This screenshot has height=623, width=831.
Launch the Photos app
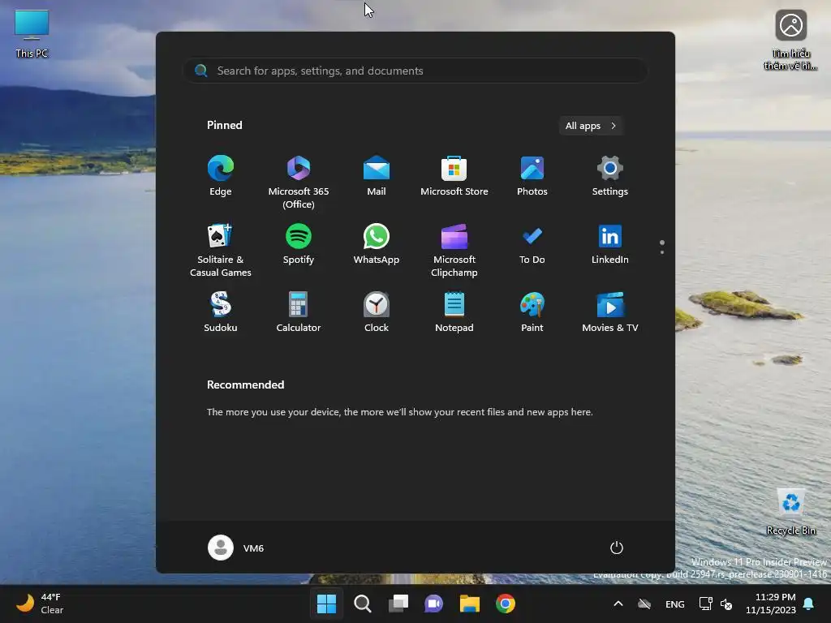point(532,176)
